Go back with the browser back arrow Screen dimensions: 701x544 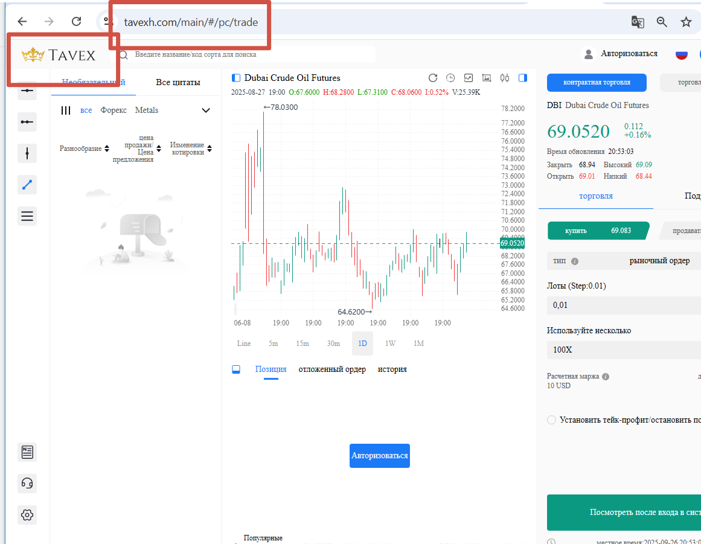tap(22, 22)
